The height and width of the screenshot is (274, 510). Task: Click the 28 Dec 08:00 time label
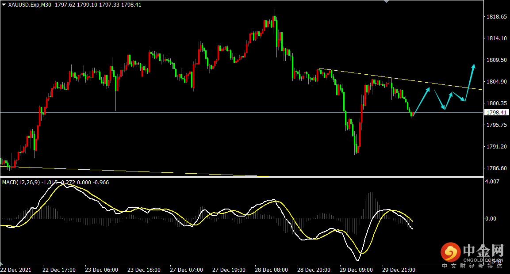pos(271,270)
